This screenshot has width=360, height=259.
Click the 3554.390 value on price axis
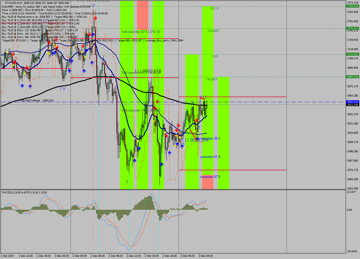point(353,188)
